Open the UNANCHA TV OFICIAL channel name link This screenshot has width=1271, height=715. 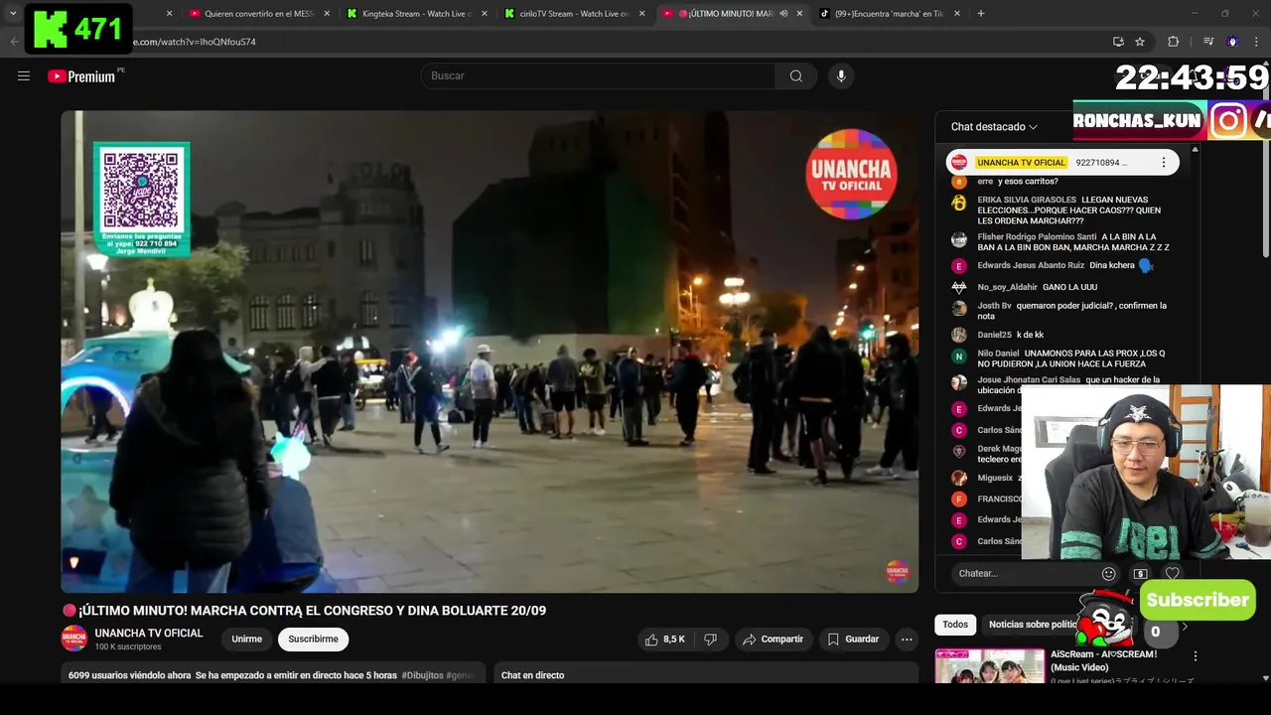[149, 633]
